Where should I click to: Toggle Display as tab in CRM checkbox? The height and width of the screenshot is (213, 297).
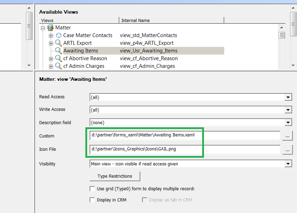point(145,200)
